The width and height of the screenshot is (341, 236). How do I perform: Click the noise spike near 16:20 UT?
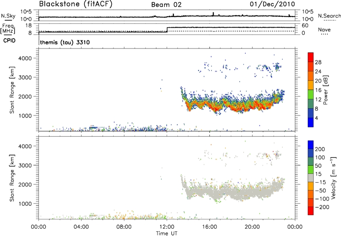point(214,14)
